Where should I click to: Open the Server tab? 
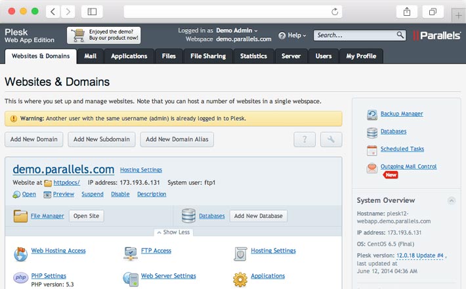(291, 56)
